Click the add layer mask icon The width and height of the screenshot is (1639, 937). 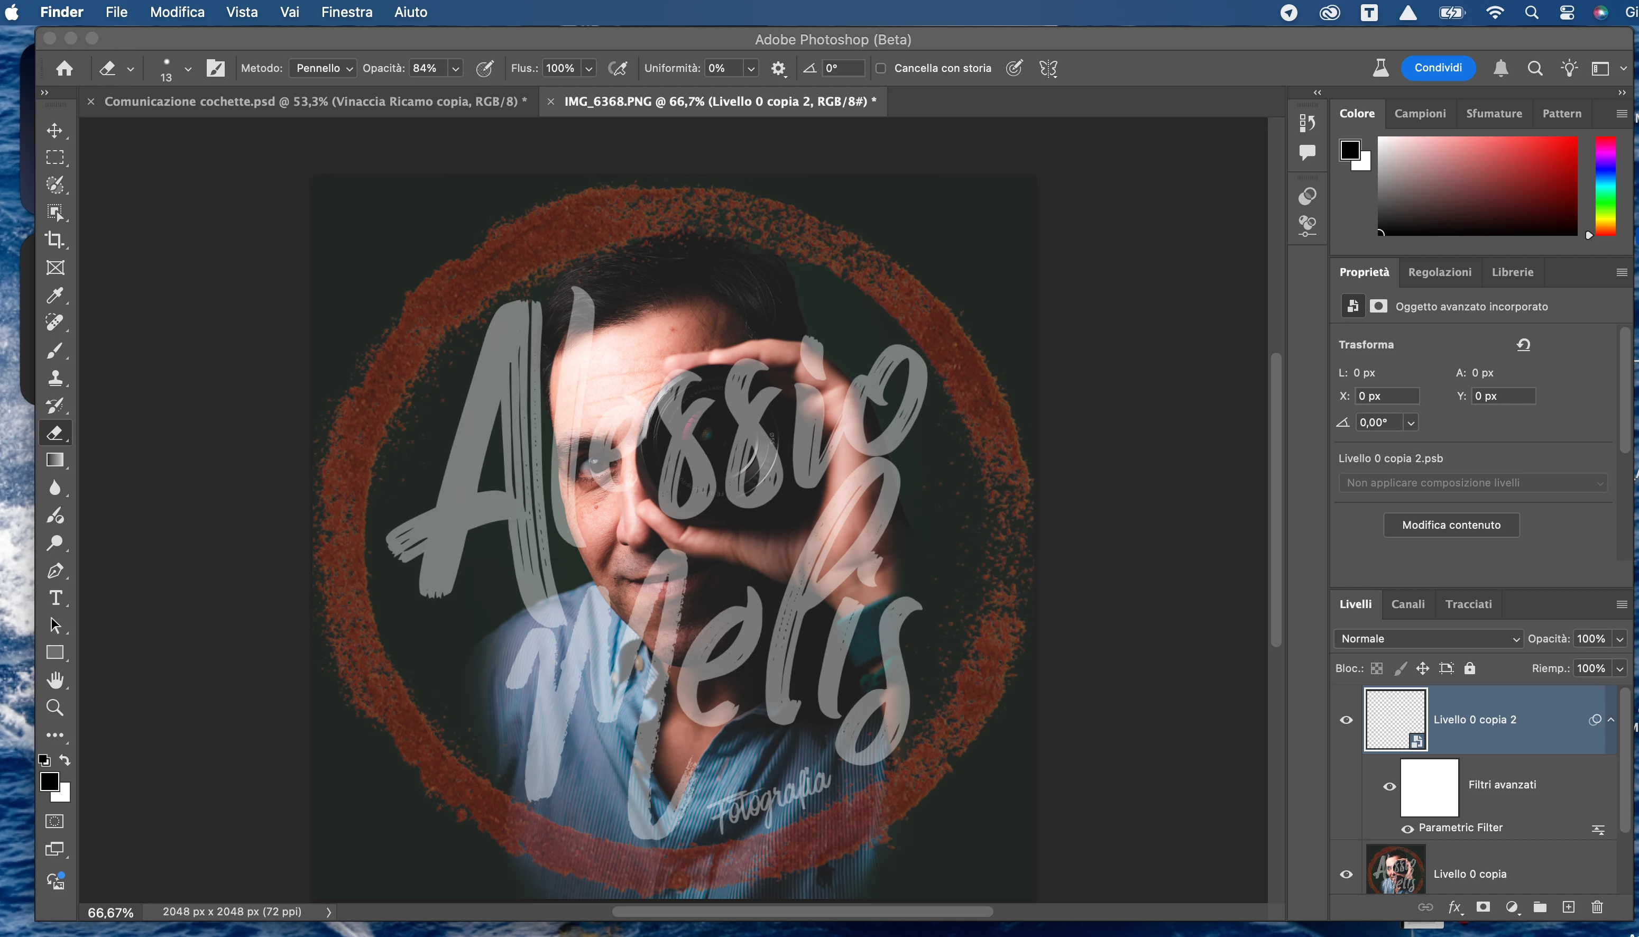coord(1483,907)
